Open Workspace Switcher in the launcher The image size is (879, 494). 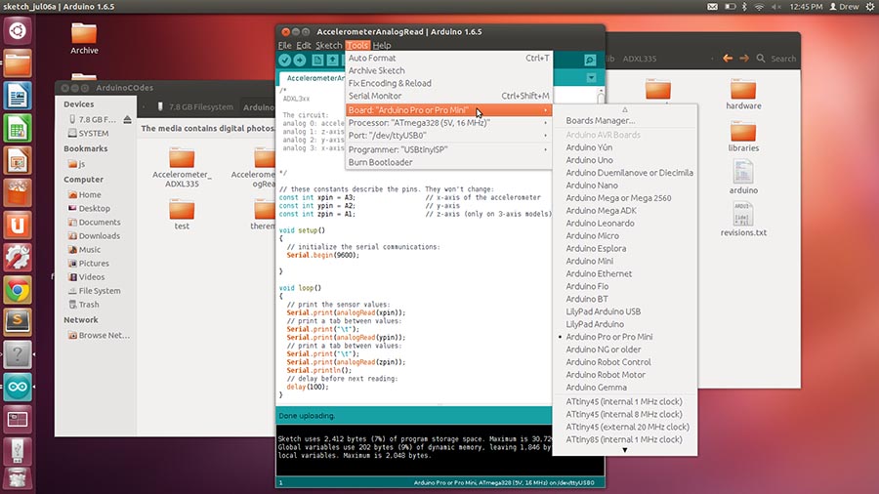(18, 420)
